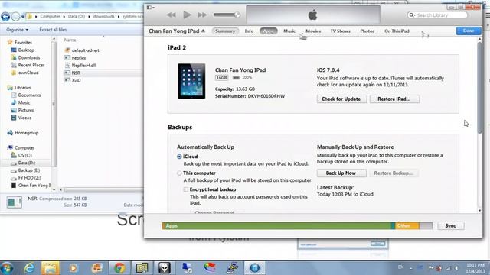Open the TV Shows tab
The image size is (490, 275).
coord(340,31)
